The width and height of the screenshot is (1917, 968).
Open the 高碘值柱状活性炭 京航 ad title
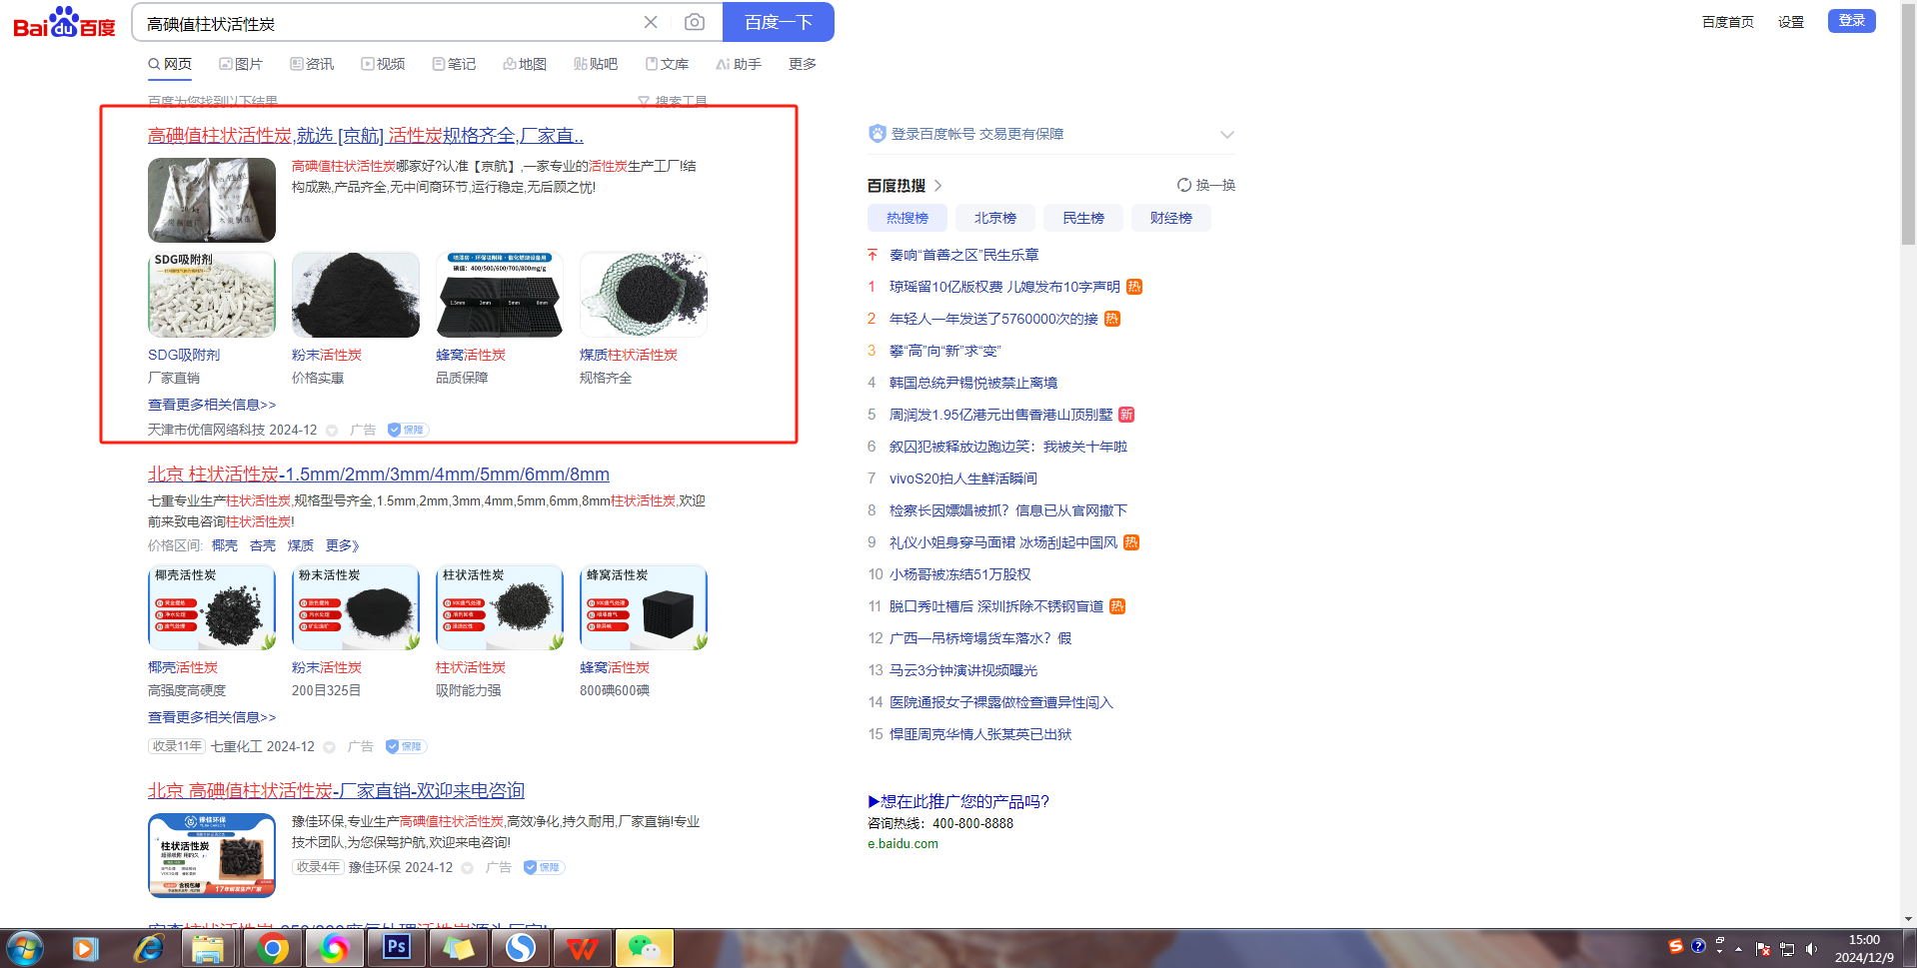coord(366,135)
